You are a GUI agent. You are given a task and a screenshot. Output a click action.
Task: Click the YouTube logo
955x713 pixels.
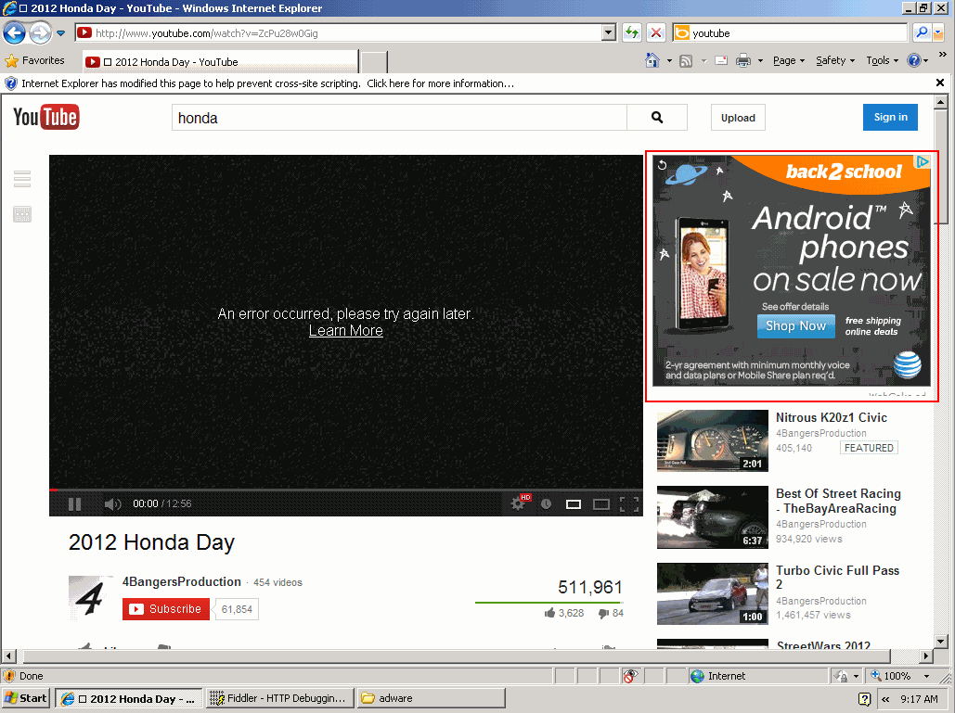pyautogui.click(x=46, y=117)
